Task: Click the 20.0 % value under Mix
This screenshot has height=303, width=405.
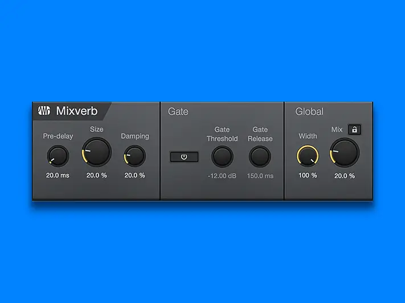Action: tap(345, 176)
